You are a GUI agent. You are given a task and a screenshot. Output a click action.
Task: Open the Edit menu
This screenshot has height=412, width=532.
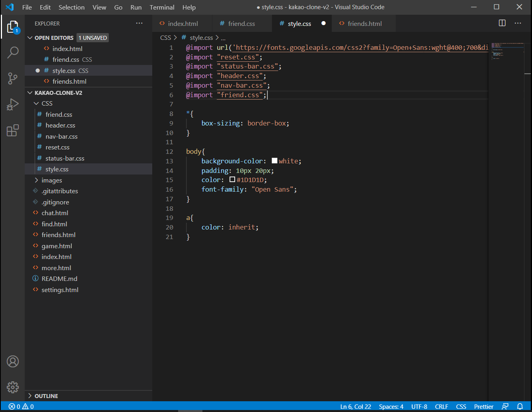click(x=45, y=7)
